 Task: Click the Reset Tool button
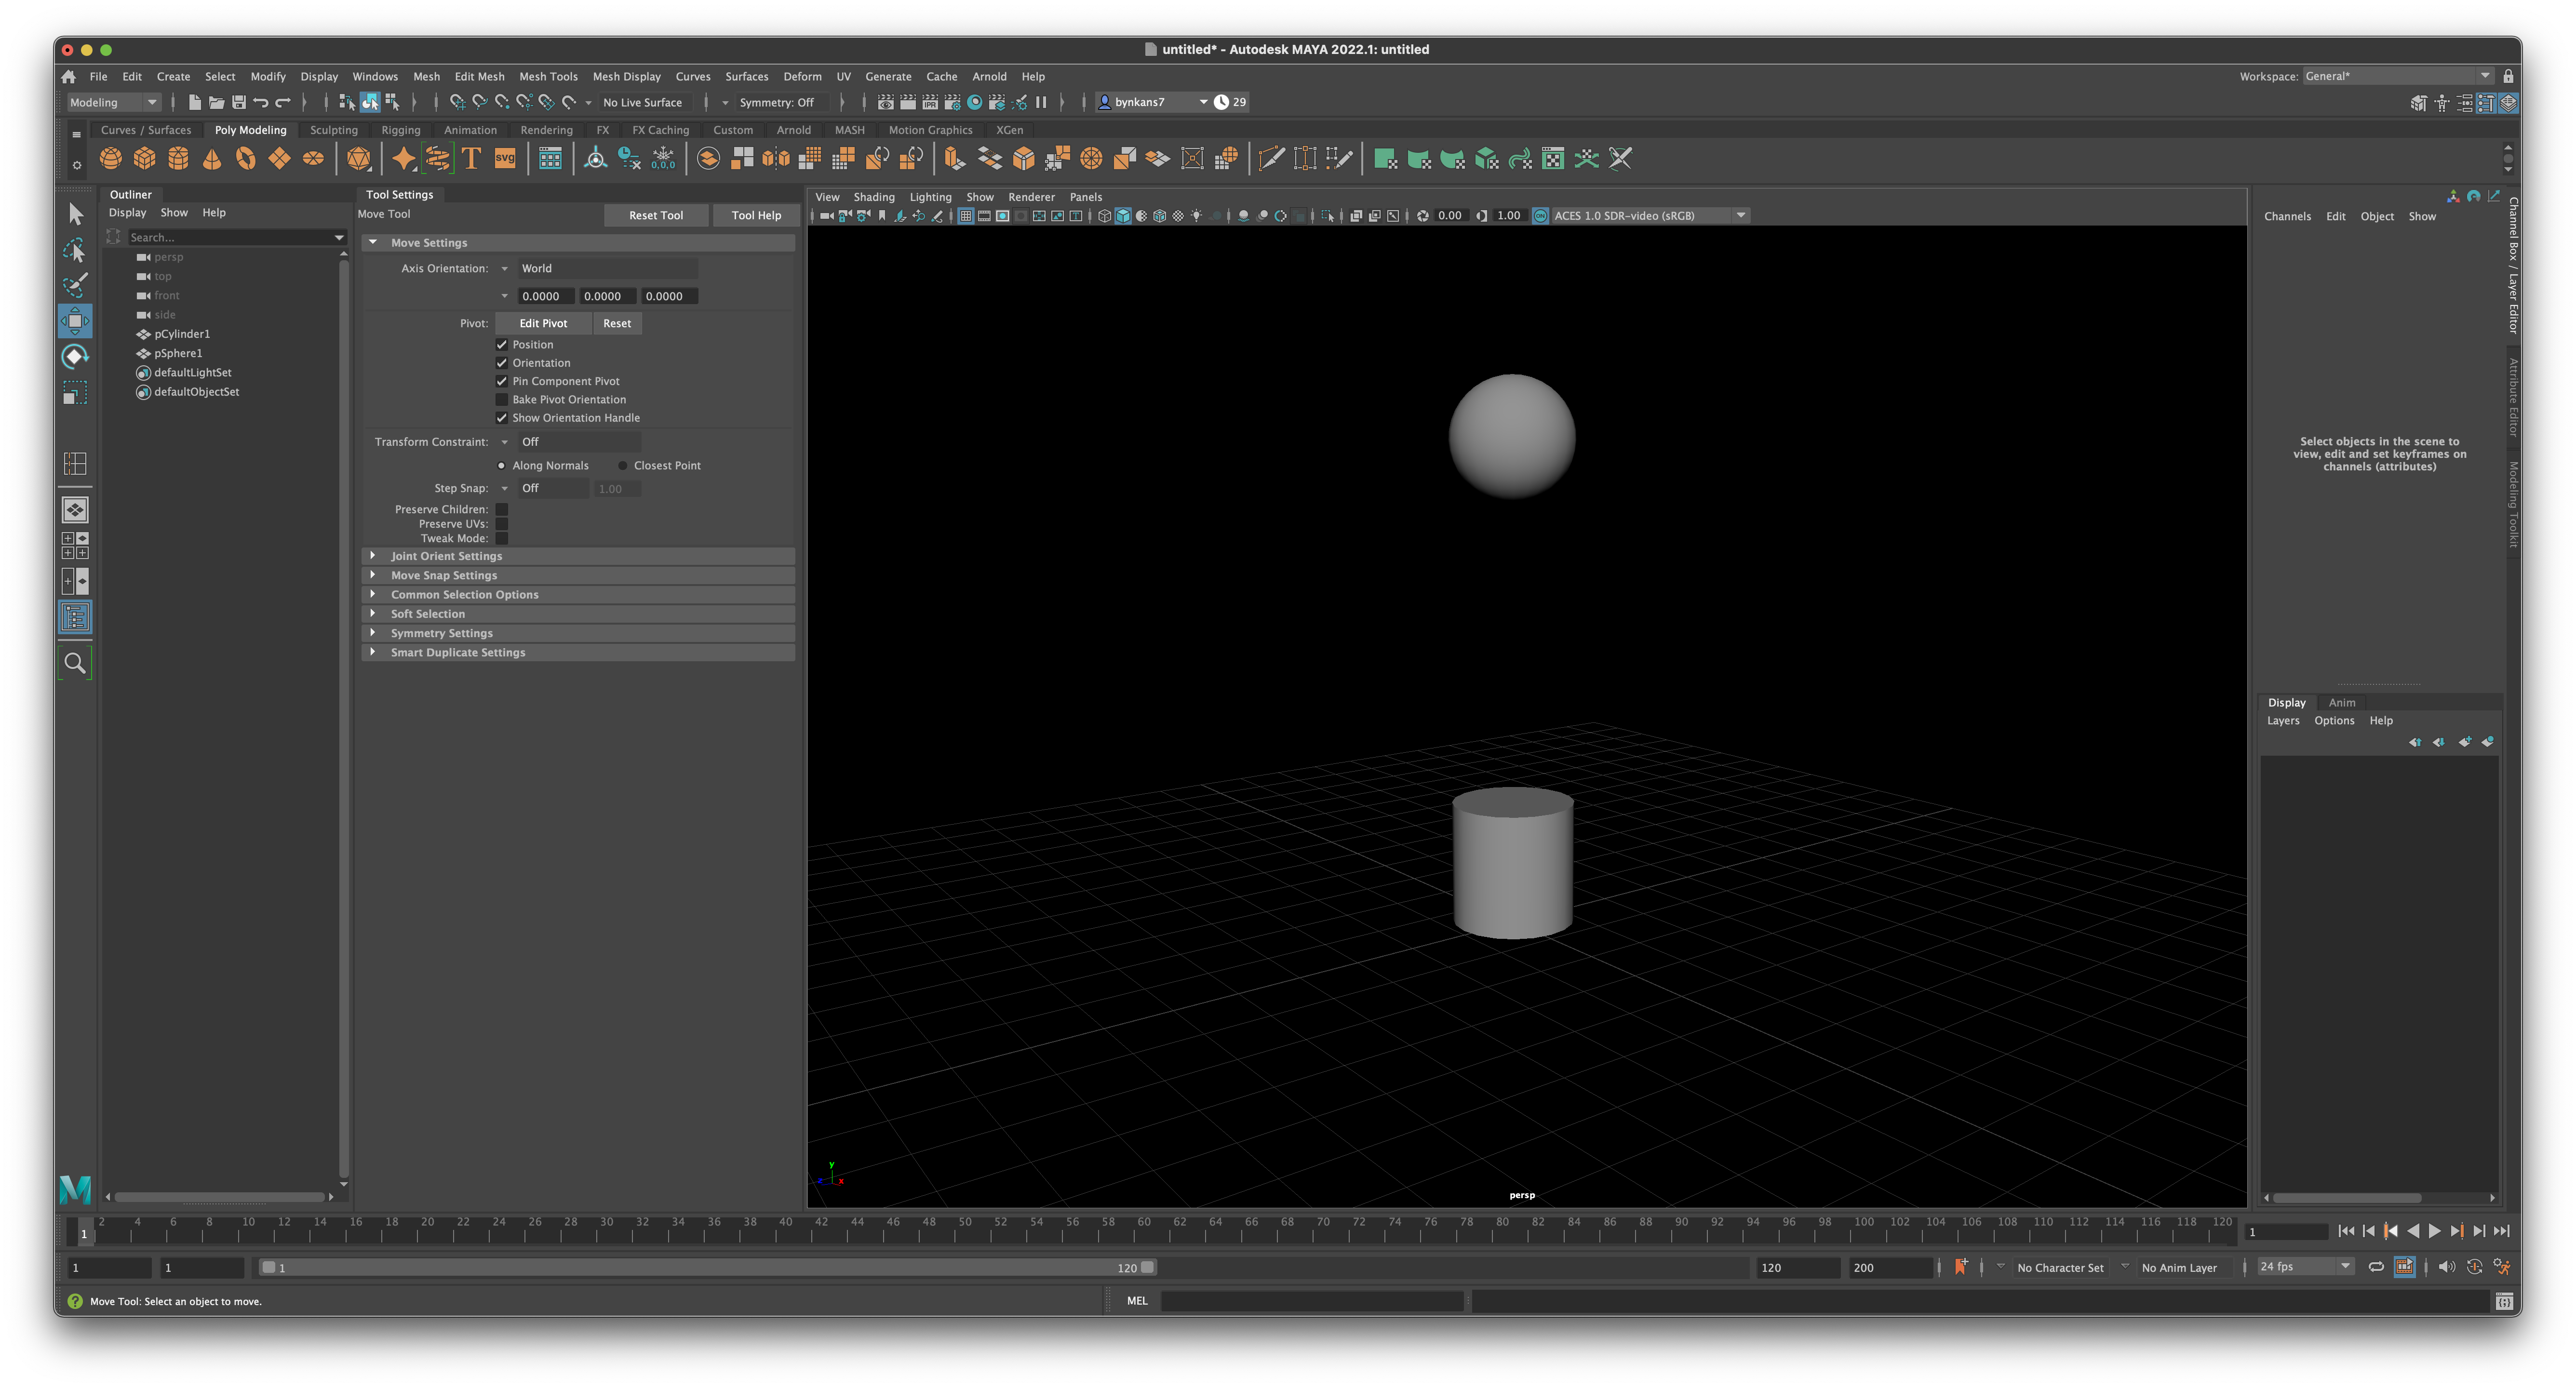pos(656,215)
